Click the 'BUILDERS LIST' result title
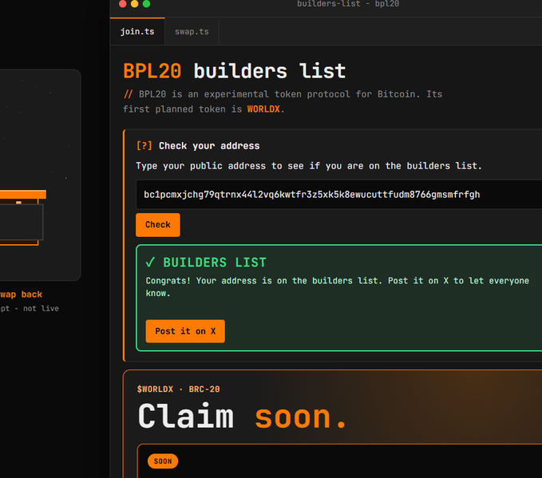This screenshot has width=542, height=478. [215, 263]
